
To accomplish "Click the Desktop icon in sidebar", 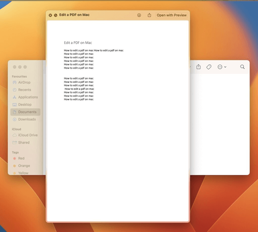I will coord(15,104).
